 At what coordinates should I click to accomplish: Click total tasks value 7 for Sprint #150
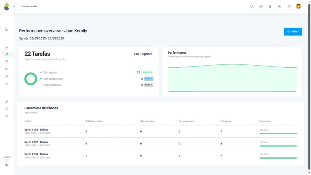pos(86,156)
